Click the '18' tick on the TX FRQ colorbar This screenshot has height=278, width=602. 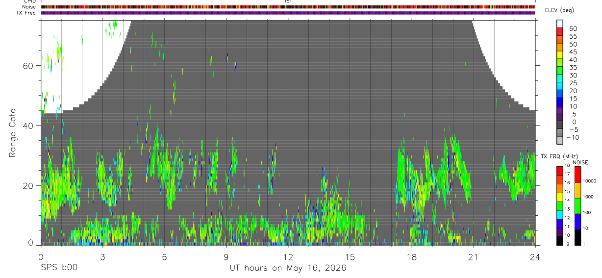coord(567,165)
